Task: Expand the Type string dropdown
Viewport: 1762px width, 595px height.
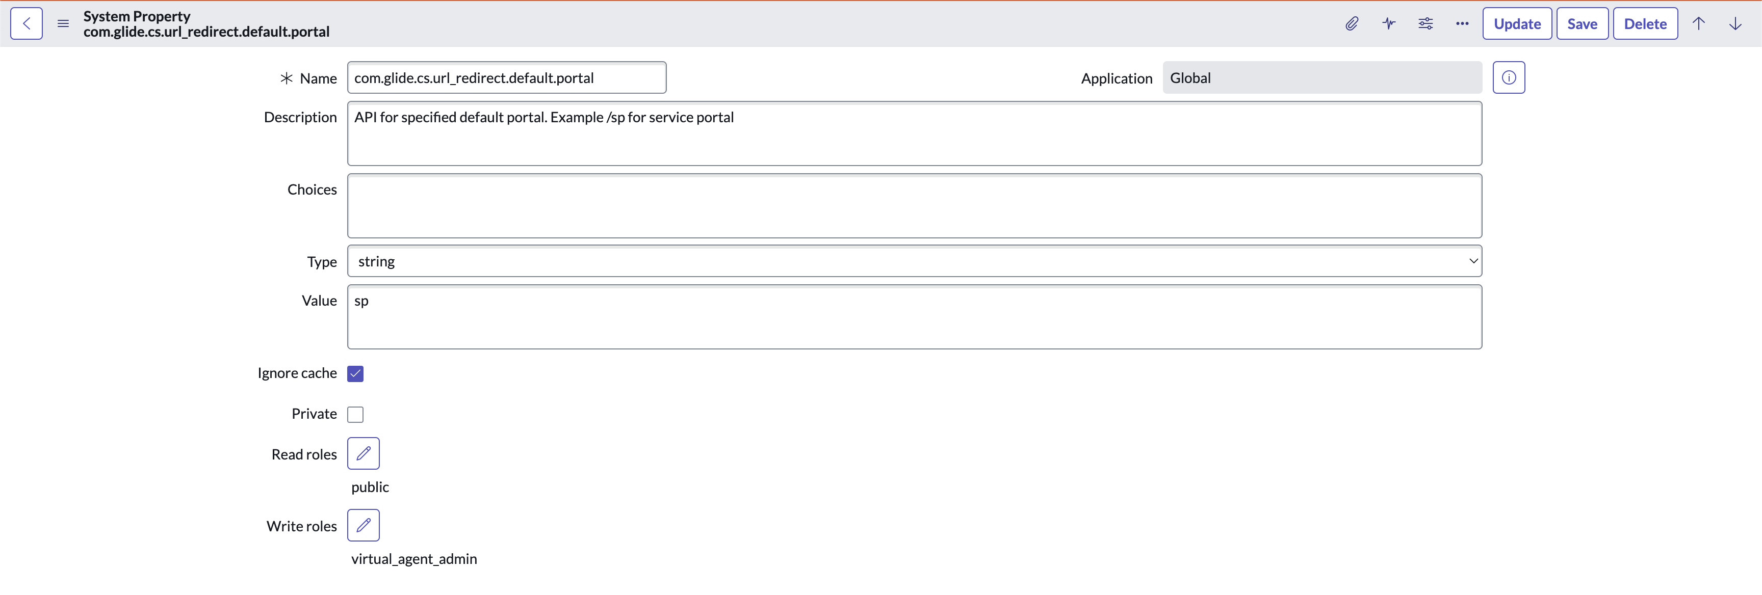Action: click(914, 262)
